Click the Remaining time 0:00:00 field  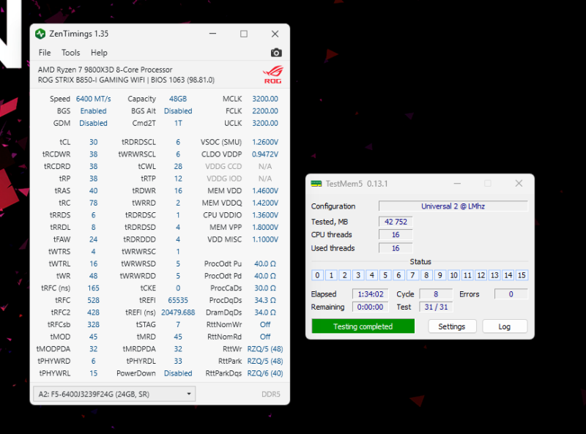371,307
